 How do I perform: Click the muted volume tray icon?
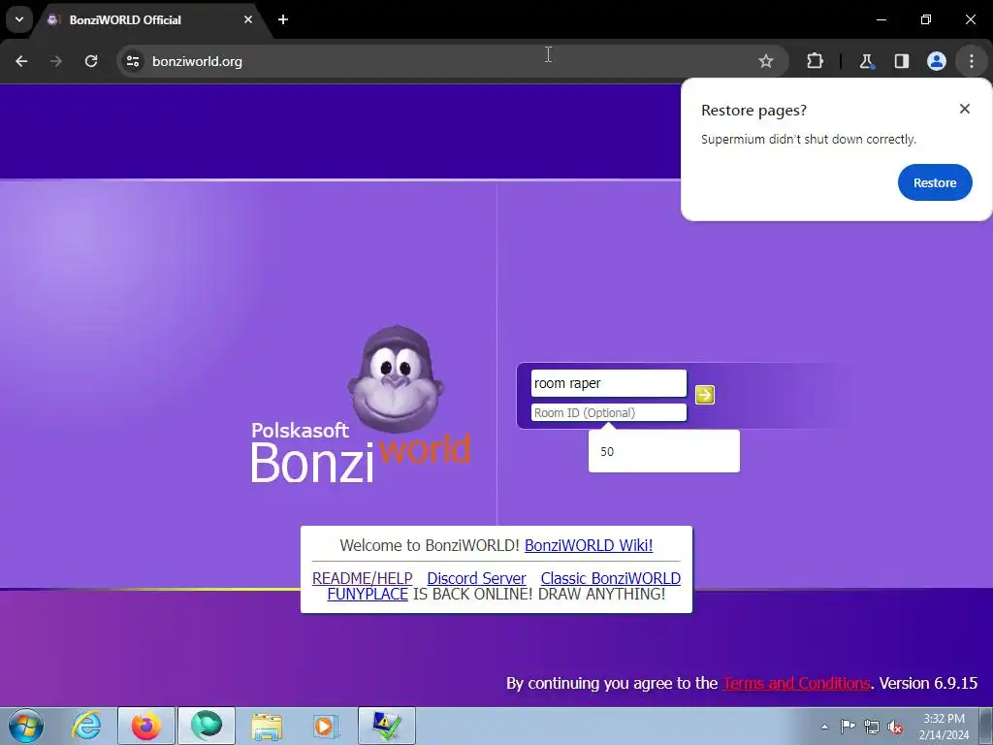(x=895, y=728)
